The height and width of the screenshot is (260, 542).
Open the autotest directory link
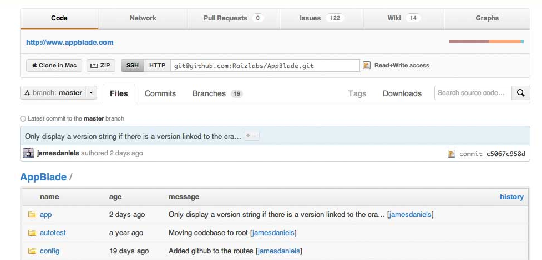(53, 233)
